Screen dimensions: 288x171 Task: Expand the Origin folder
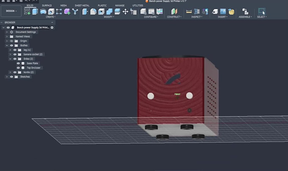pyautogui.click(x=7, y=41)
